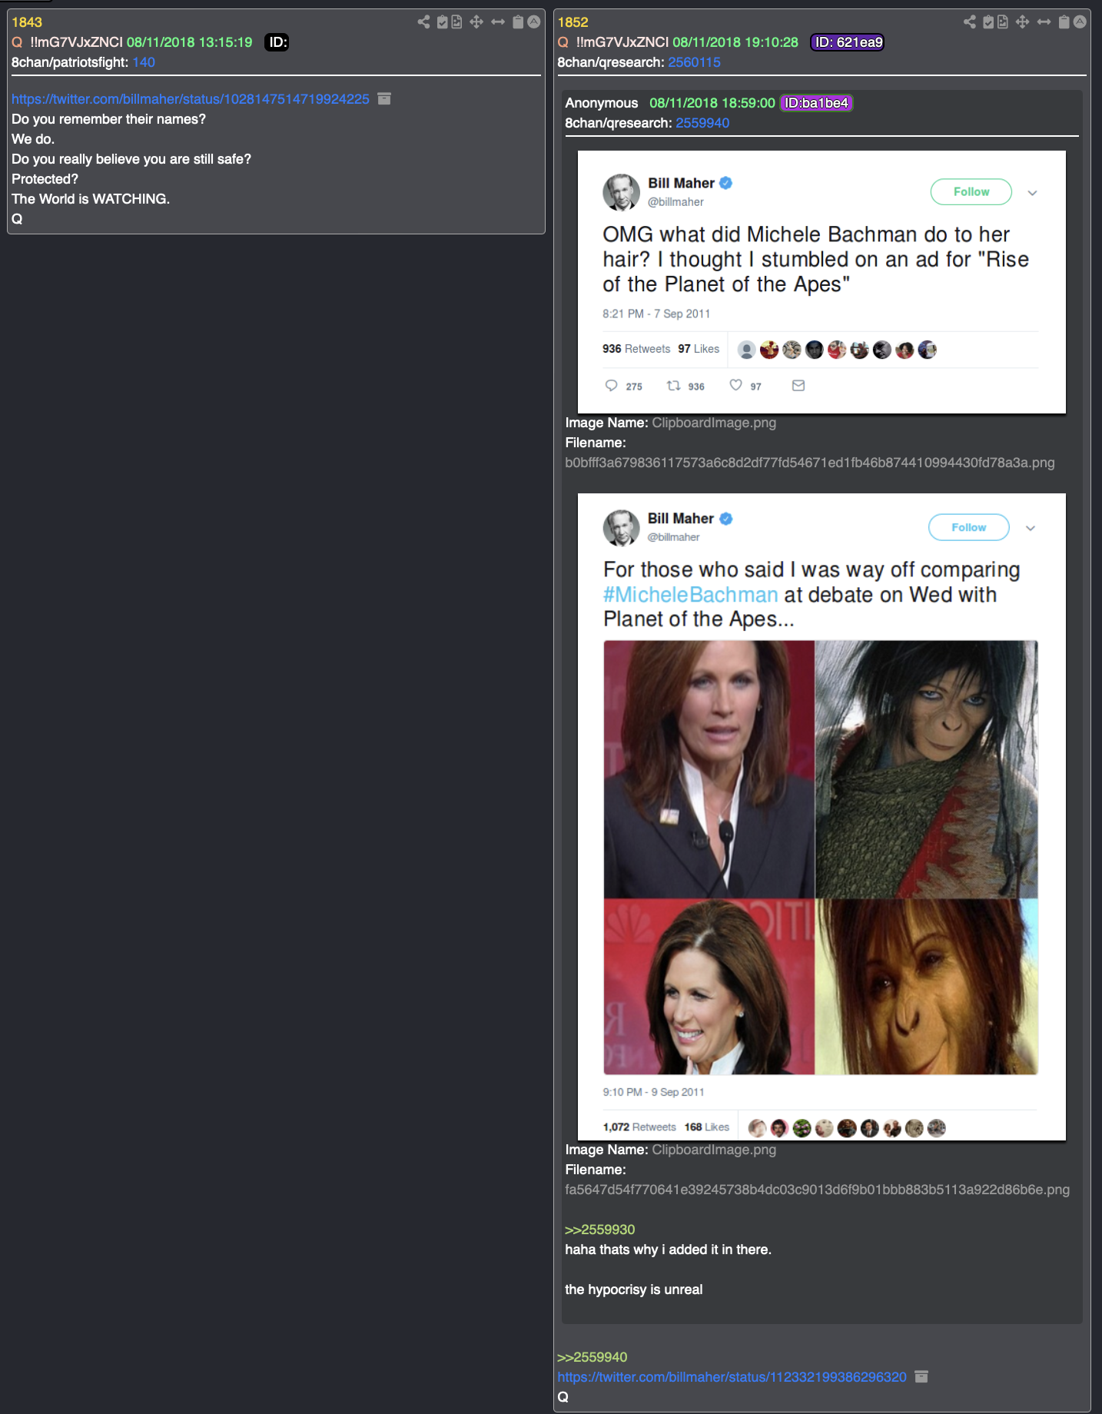The height and width of the screenshot is (1414, 1102).
Task: Open patriotsfight post number 140 link
Action: click(144, 62)
